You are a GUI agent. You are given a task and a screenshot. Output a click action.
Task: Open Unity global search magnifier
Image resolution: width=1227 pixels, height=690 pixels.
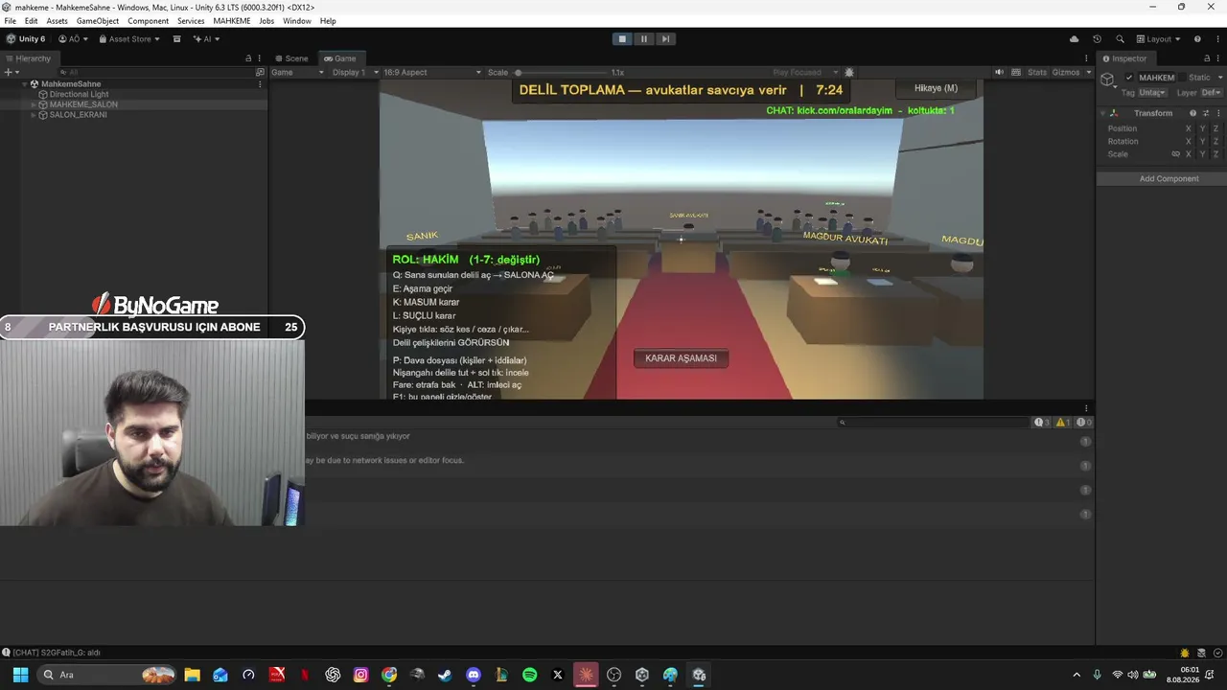pyautogui.click(x=1120, y=39)
